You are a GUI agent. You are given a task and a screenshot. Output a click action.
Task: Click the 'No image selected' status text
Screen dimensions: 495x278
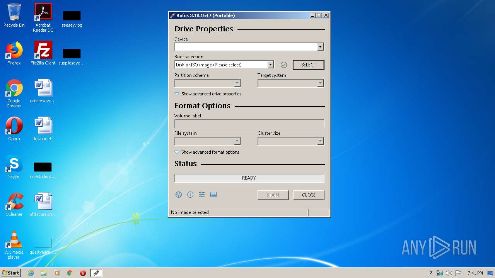coord(190,212)
